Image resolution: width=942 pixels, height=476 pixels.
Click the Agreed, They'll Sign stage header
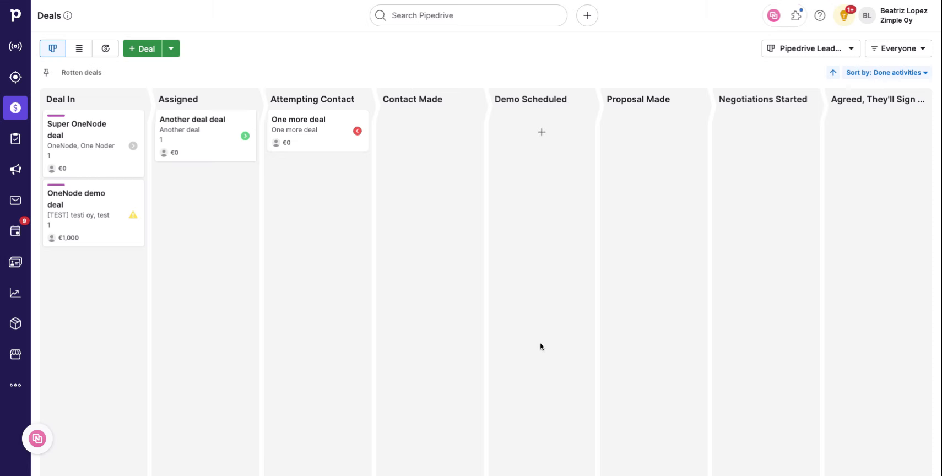point(878,99)
